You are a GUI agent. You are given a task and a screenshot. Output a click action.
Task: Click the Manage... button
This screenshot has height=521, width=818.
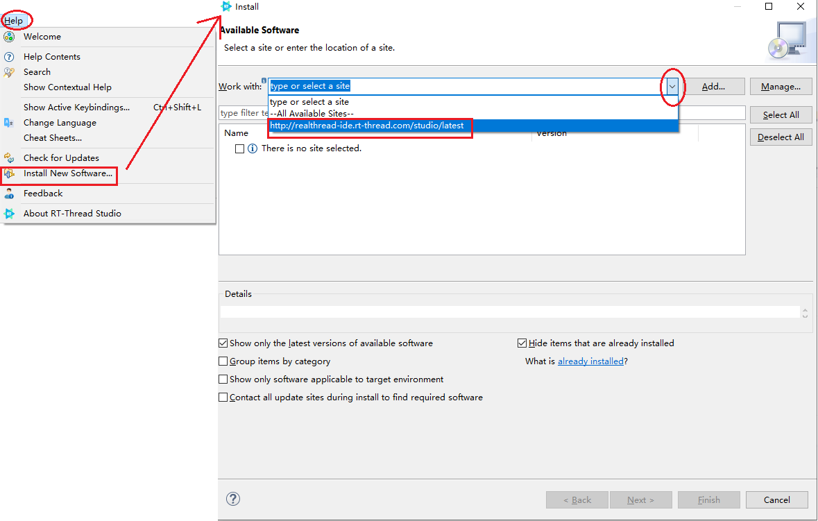tap(781, 87)
